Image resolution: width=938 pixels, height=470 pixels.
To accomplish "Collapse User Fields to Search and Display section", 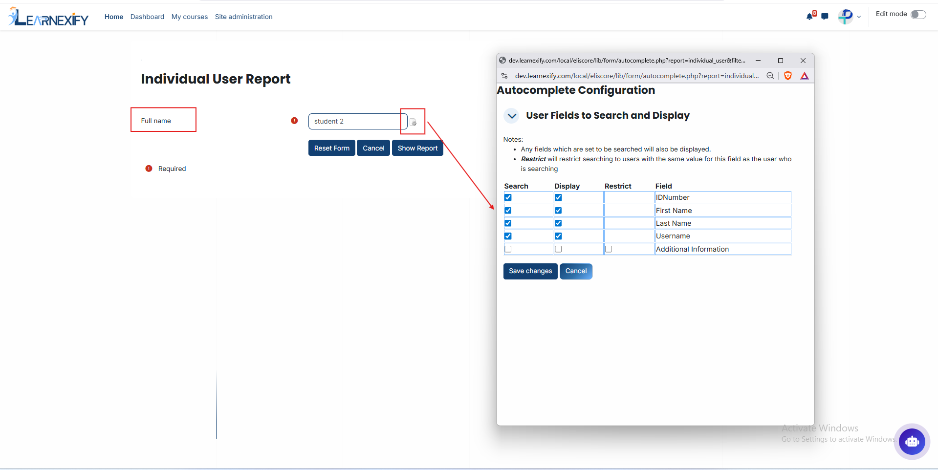I will 512,116.
